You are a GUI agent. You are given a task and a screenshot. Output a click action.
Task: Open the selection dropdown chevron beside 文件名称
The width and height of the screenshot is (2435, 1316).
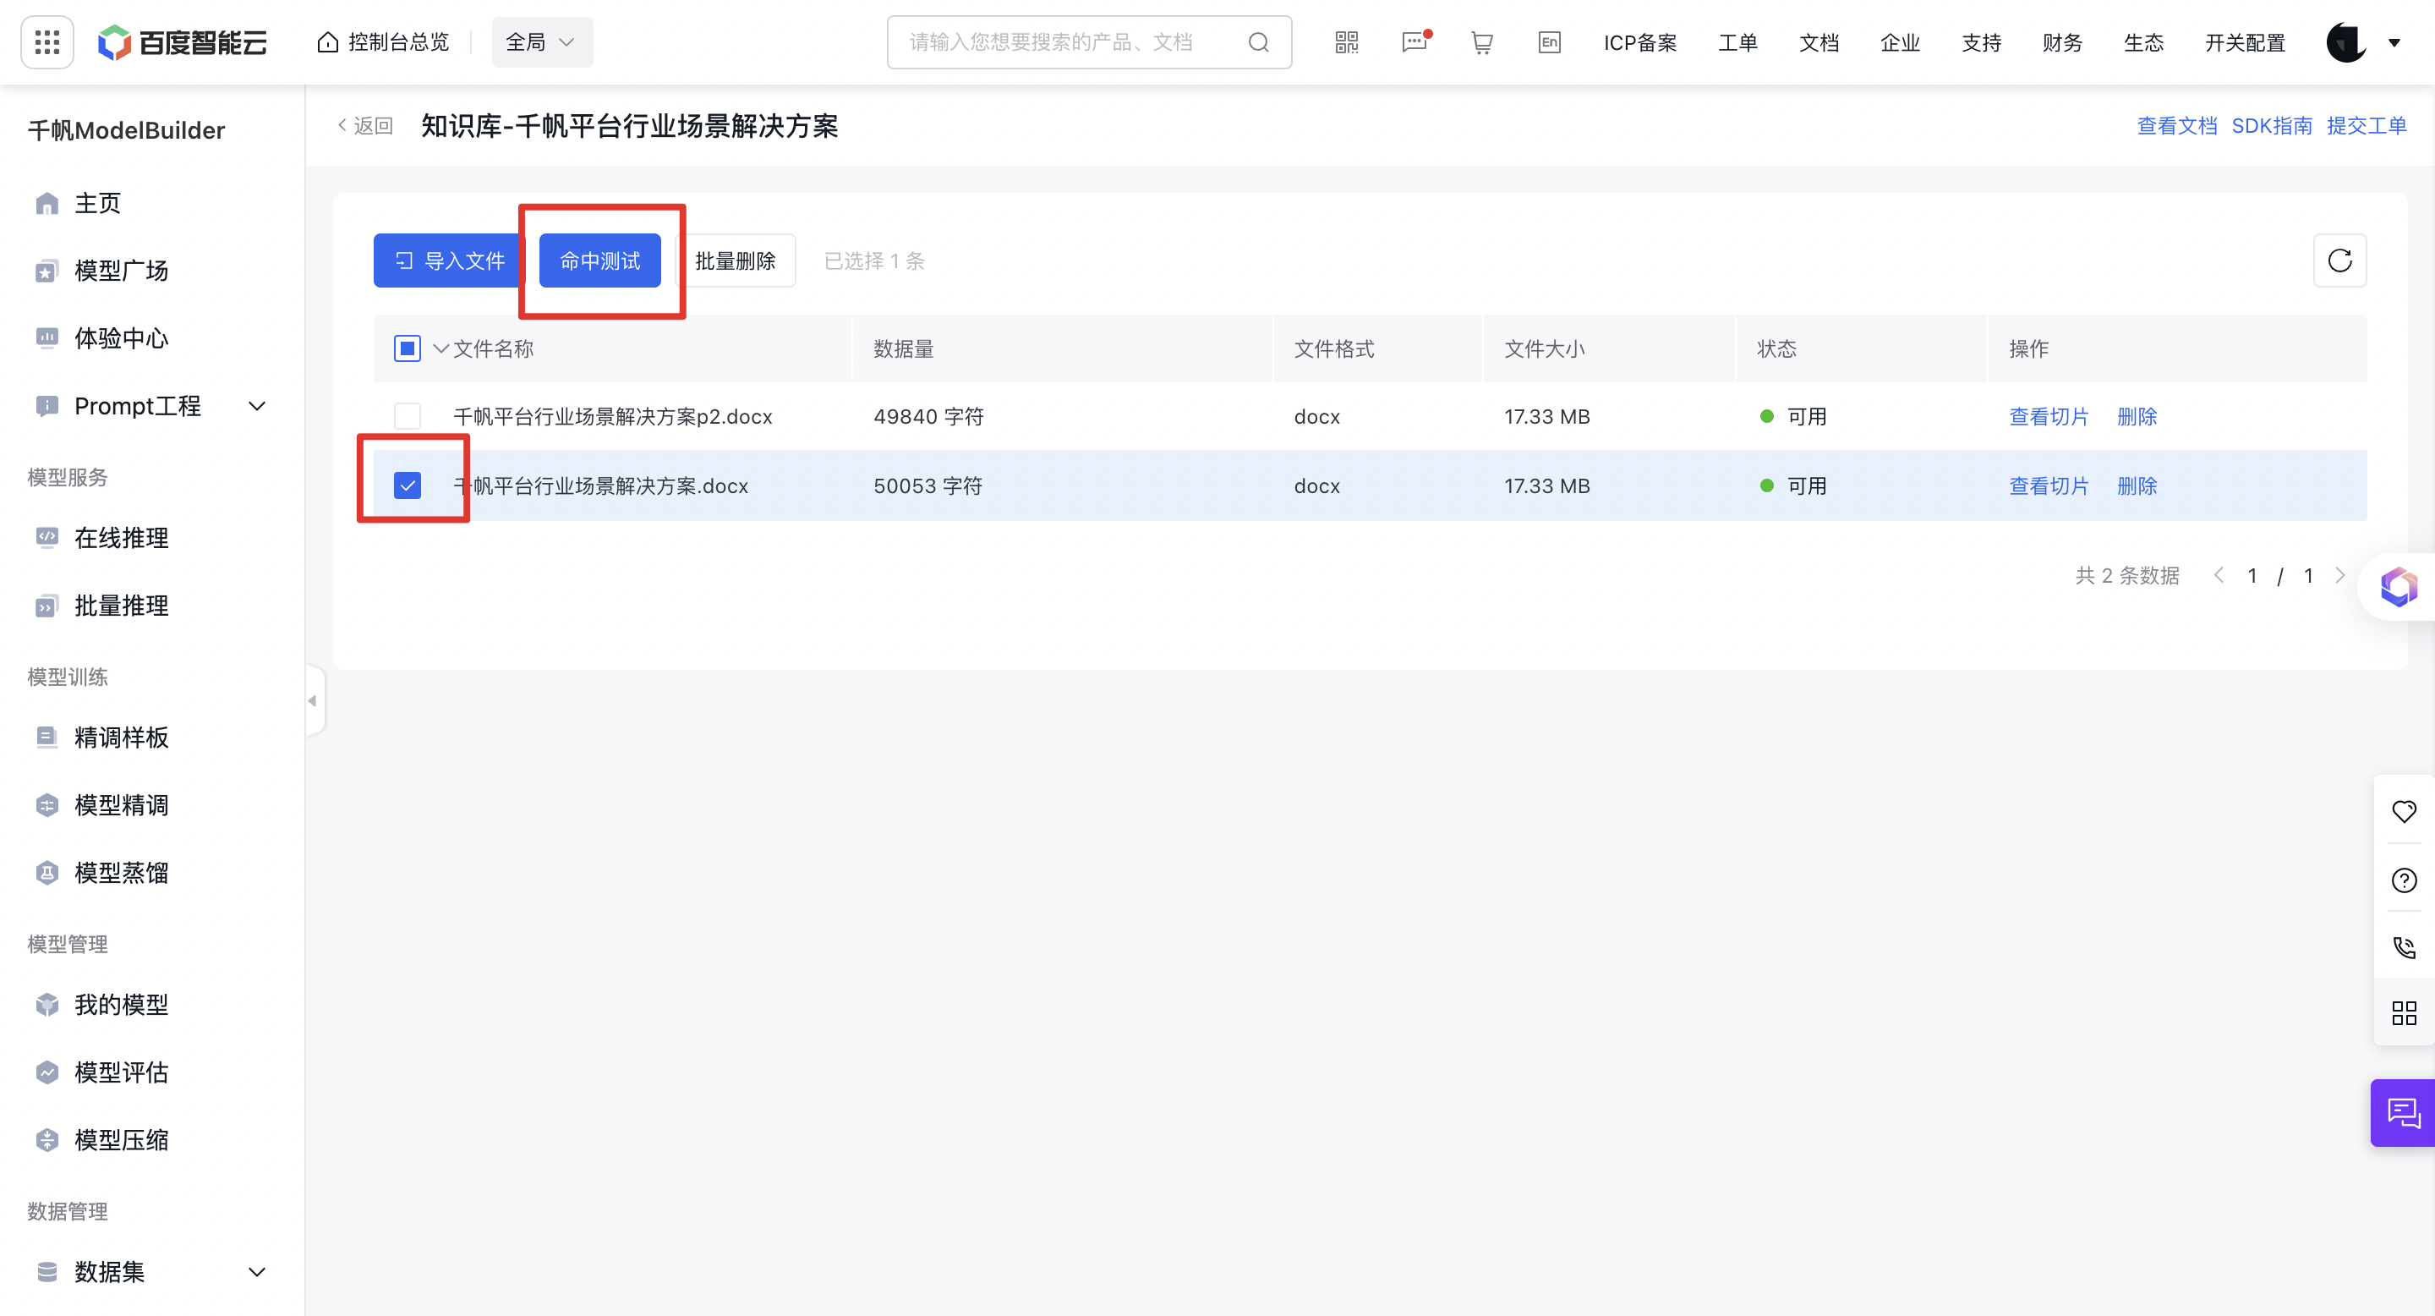[x=440, y=348]
